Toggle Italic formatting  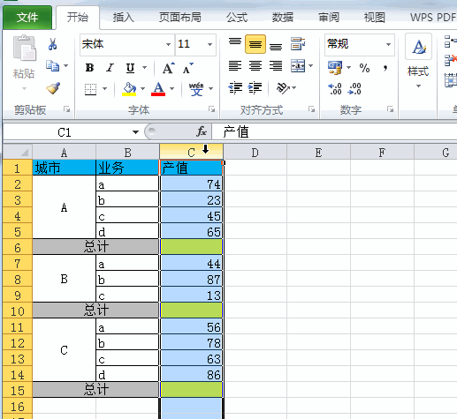(110, 68)
